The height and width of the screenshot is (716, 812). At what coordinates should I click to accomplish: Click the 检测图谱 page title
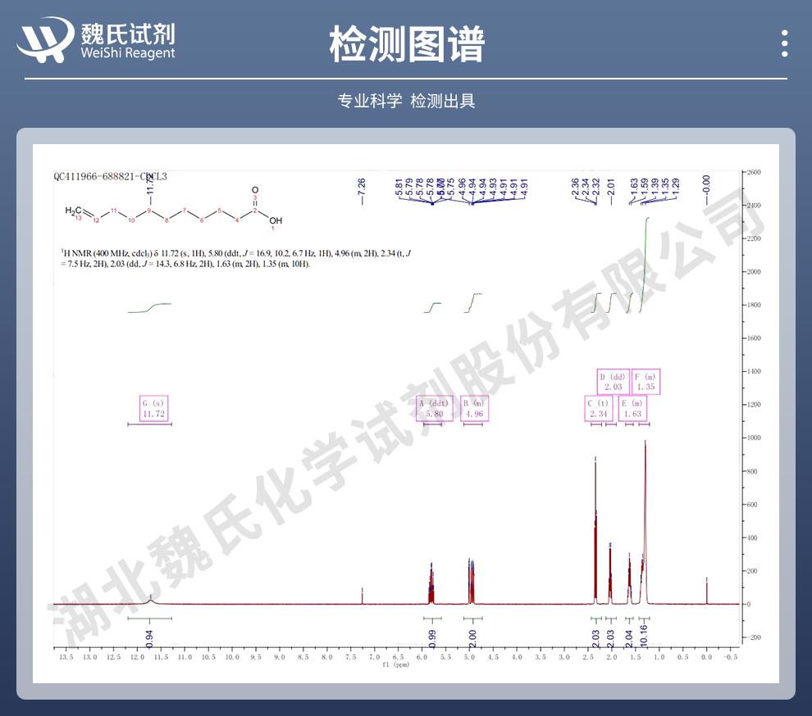pyautogui.click(x=406, y=43)
